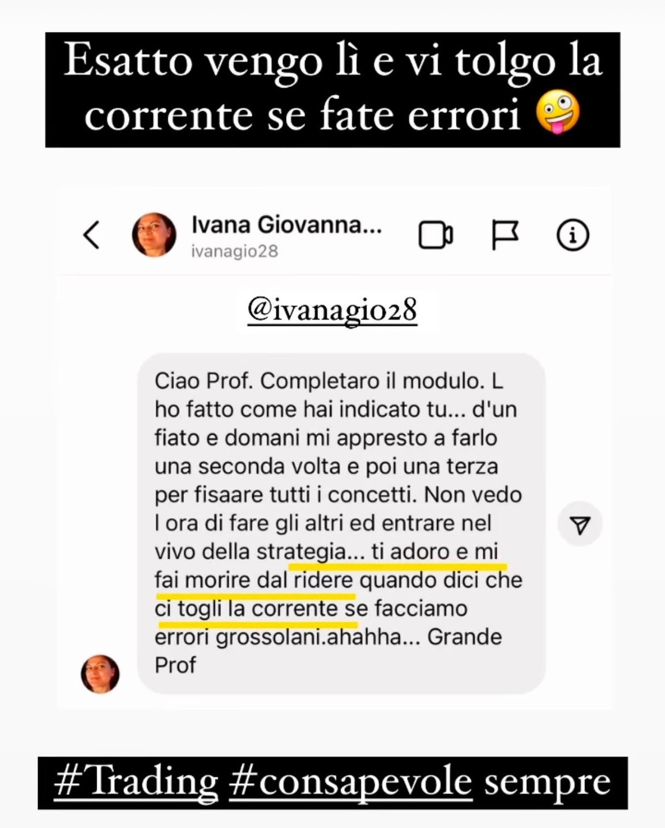Tap the highlighted text 'ti adoro e mi'

click(x=435, y=551)
